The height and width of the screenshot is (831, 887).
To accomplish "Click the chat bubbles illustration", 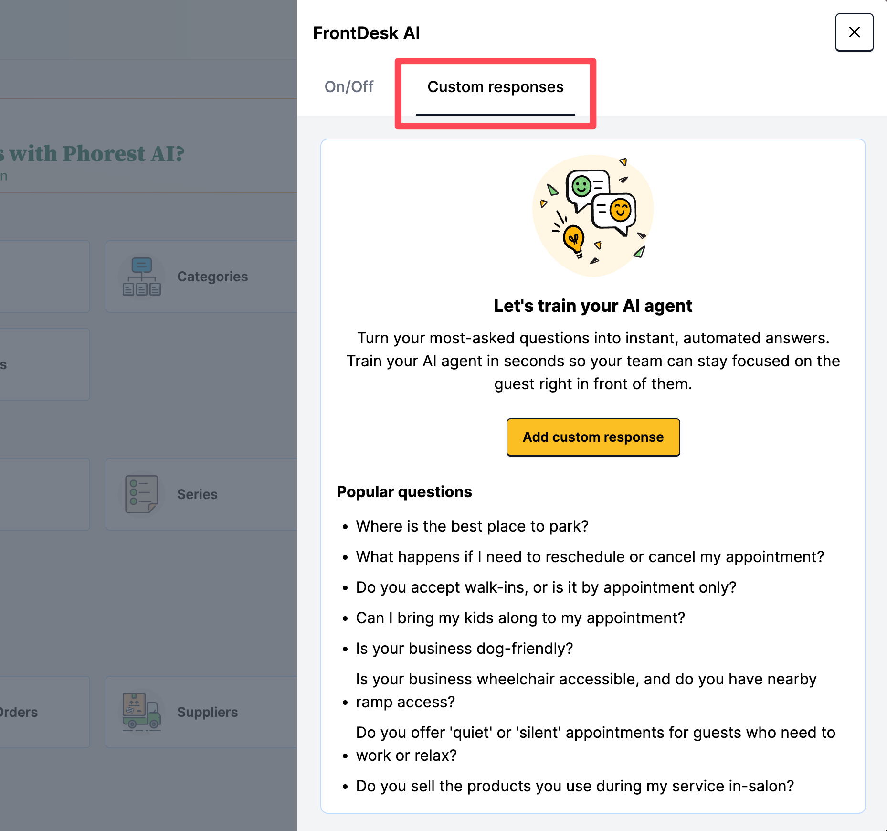I will click(593, 215).
